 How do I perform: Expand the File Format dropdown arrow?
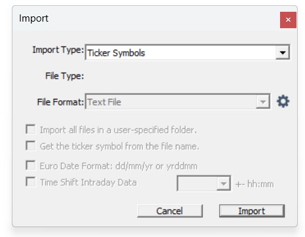(x=263, y=101)
